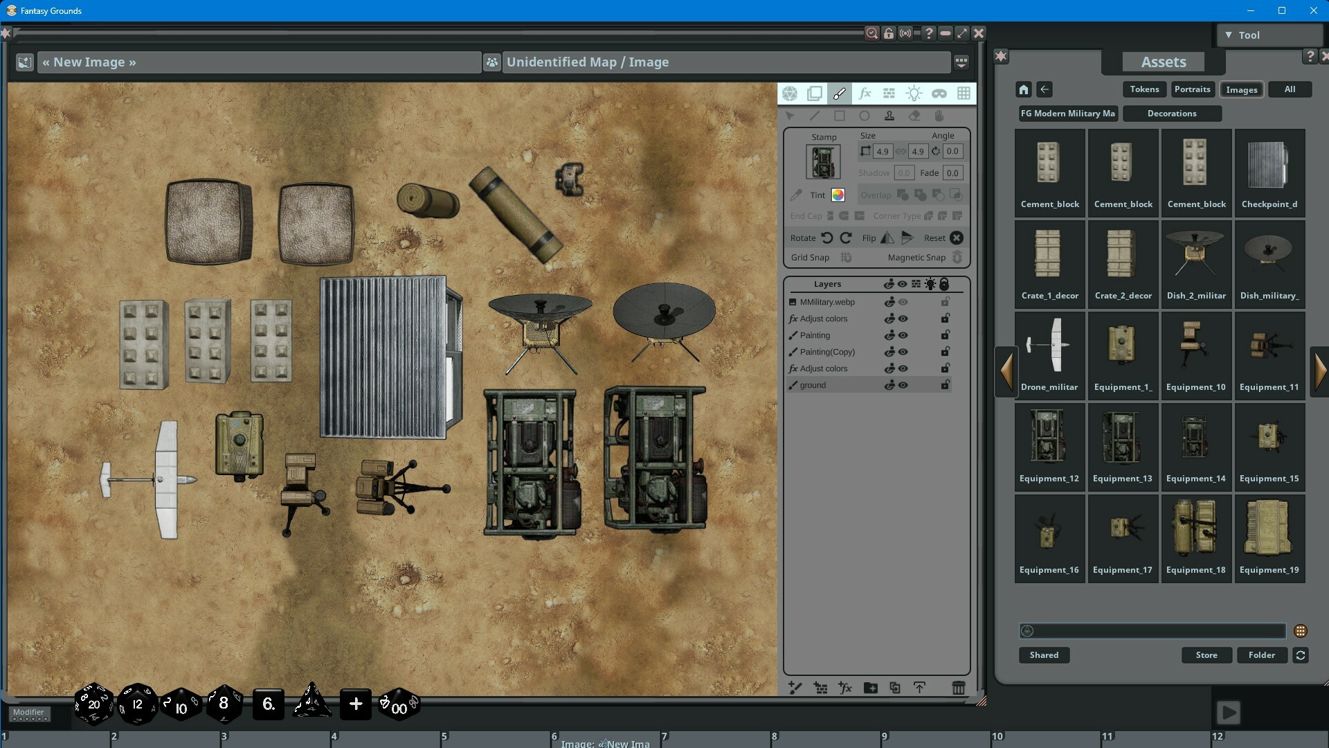Unlock the ground layer
The width and height of the screenshot is (1329, 748).
click(946, 384)
